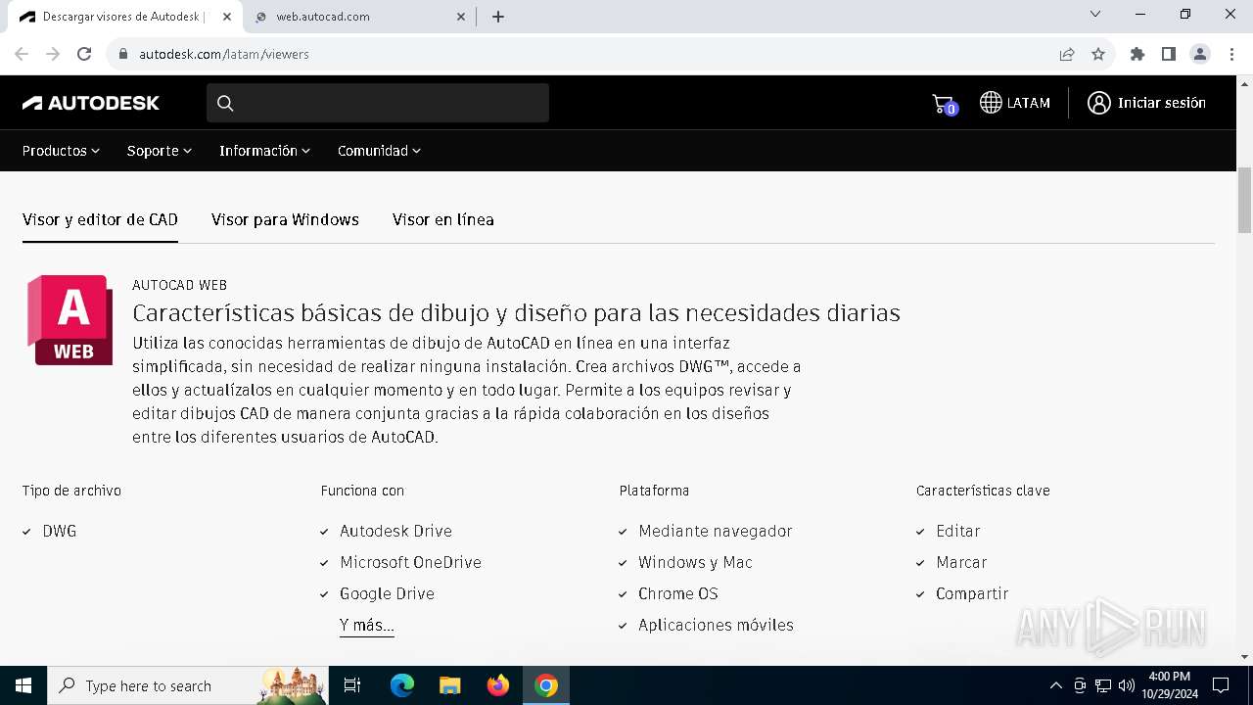
Task: Open a new tab with the plus button
Action: 497,17
